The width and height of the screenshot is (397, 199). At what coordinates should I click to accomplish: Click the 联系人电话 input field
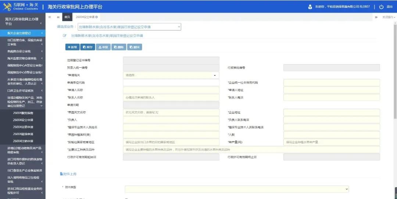[331, 97]
